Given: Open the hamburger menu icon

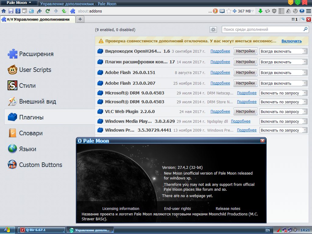Looking at the screenshot, I should coord(309,11).
